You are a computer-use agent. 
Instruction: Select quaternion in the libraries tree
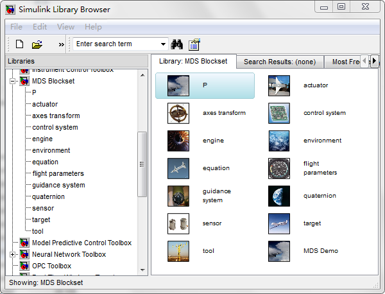coord(48,196)
